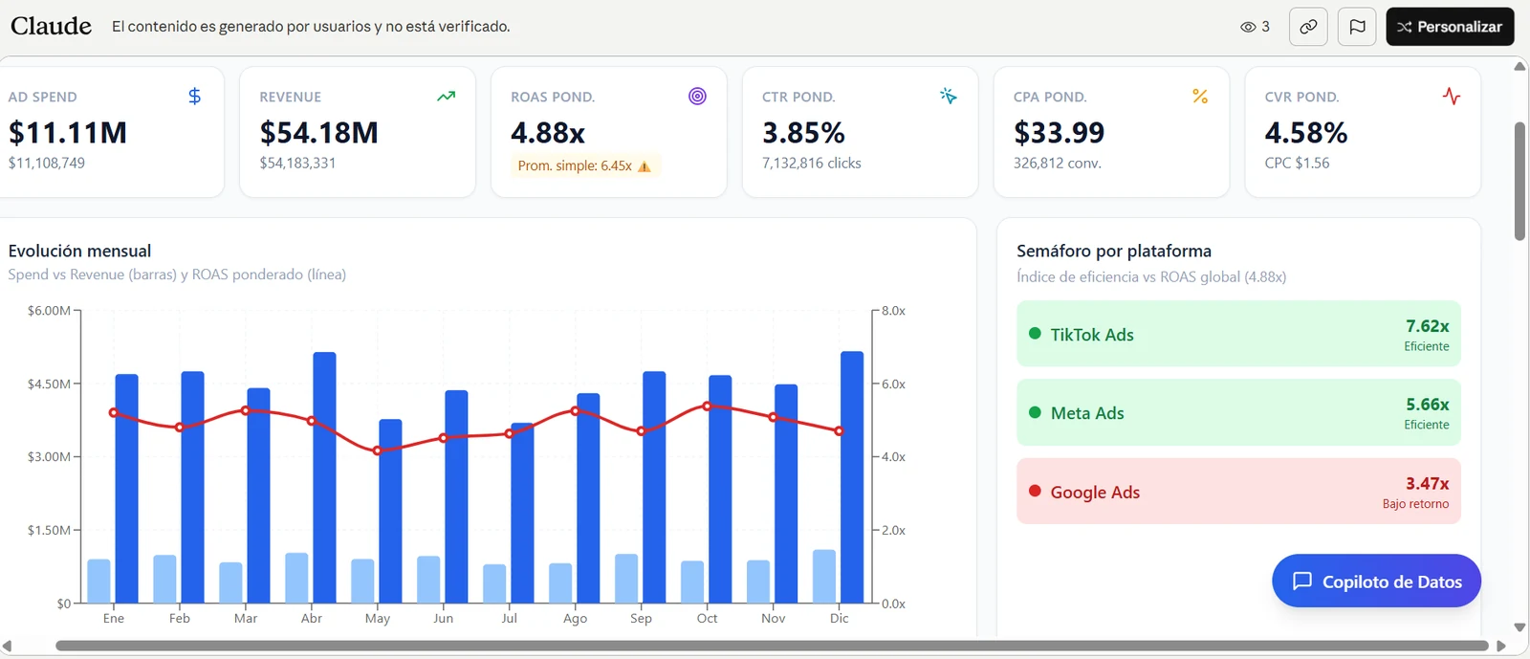The height and width of the screenshot is (659, 1530).
Task: Click the $4.50M left axis label
Action: 50,384
